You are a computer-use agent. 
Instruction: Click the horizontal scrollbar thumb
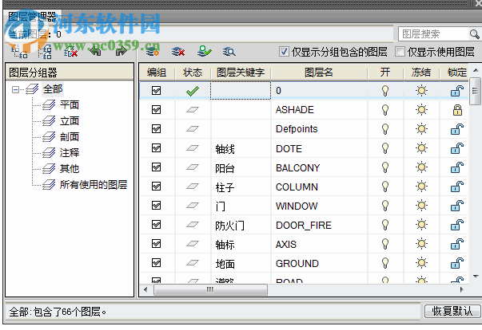click(210, 289)
